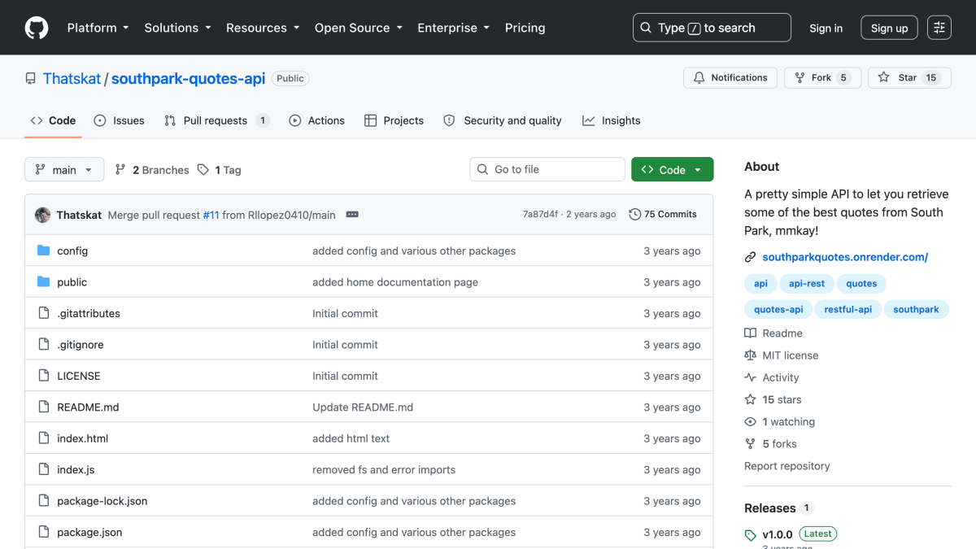Click the scales icon next to MIT license
The width and height of the screenshot is (976, 549).
[x=750, y=355]
